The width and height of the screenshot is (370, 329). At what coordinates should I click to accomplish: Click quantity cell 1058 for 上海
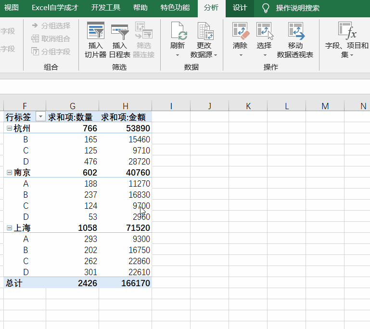click(73, 228)
